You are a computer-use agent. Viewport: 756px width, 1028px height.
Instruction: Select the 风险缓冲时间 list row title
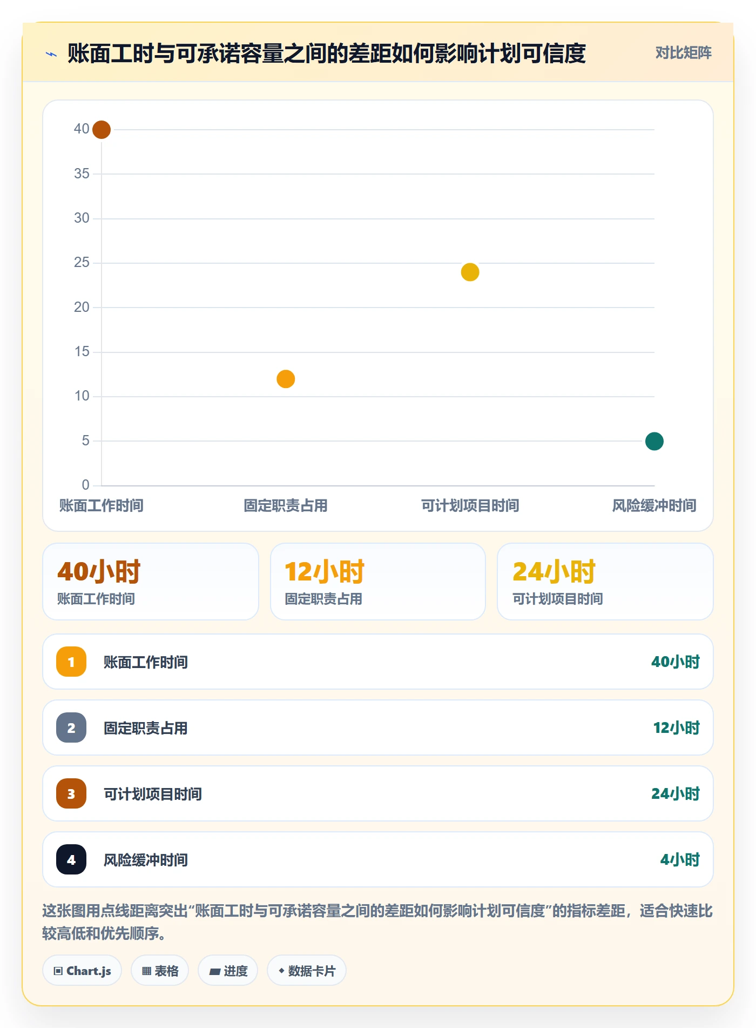146,860
